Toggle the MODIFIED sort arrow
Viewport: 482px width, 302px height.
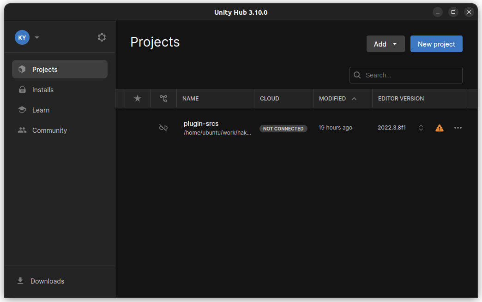coord(354,99)
